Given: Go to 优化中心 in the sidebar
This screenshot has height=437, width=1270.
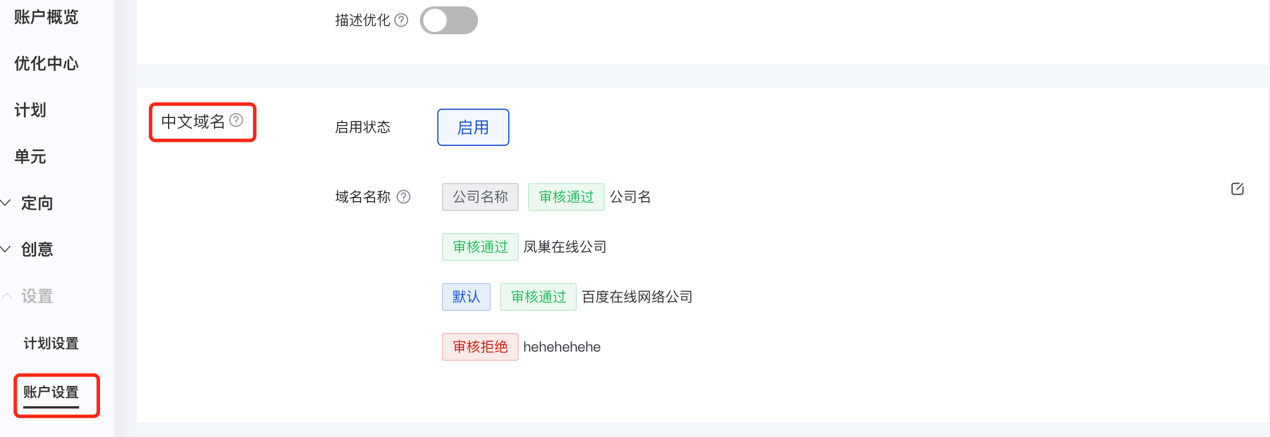Looking at the screenshot, I should pyautogui.click(x=47, y=63).
